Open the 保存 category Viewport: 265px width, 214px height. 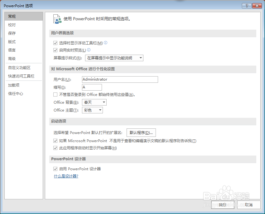coord(24,33)
